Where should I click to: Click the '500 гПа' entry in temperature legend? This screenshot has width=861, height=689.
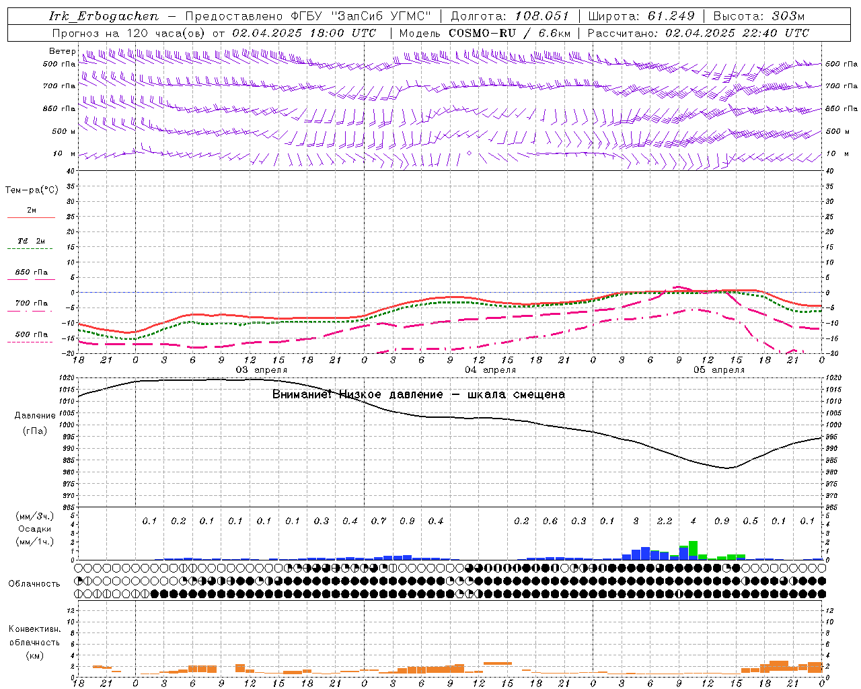[x=32, y=334]
